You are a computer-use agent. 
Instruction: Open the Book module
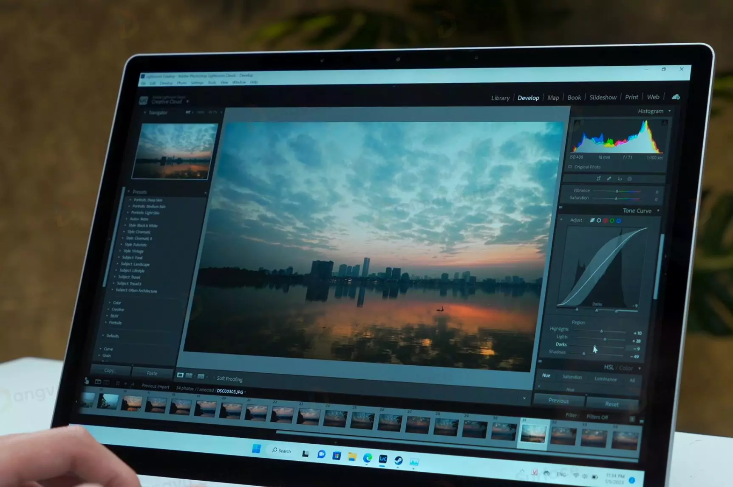[574, 98]
